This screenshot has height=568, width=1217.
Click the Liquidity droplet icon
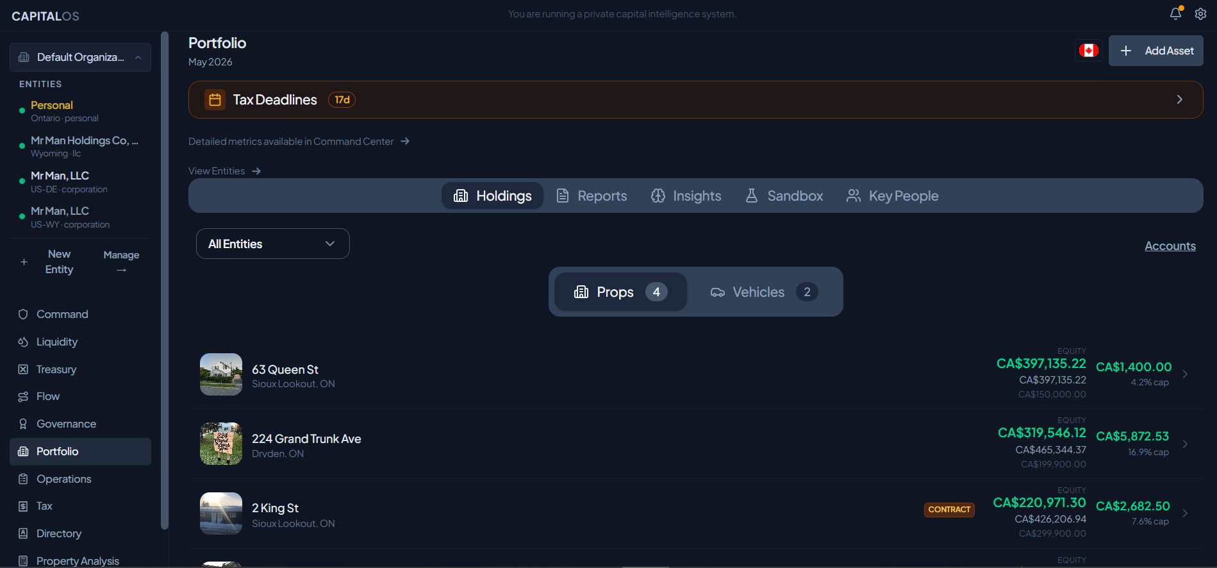point(23,342)
